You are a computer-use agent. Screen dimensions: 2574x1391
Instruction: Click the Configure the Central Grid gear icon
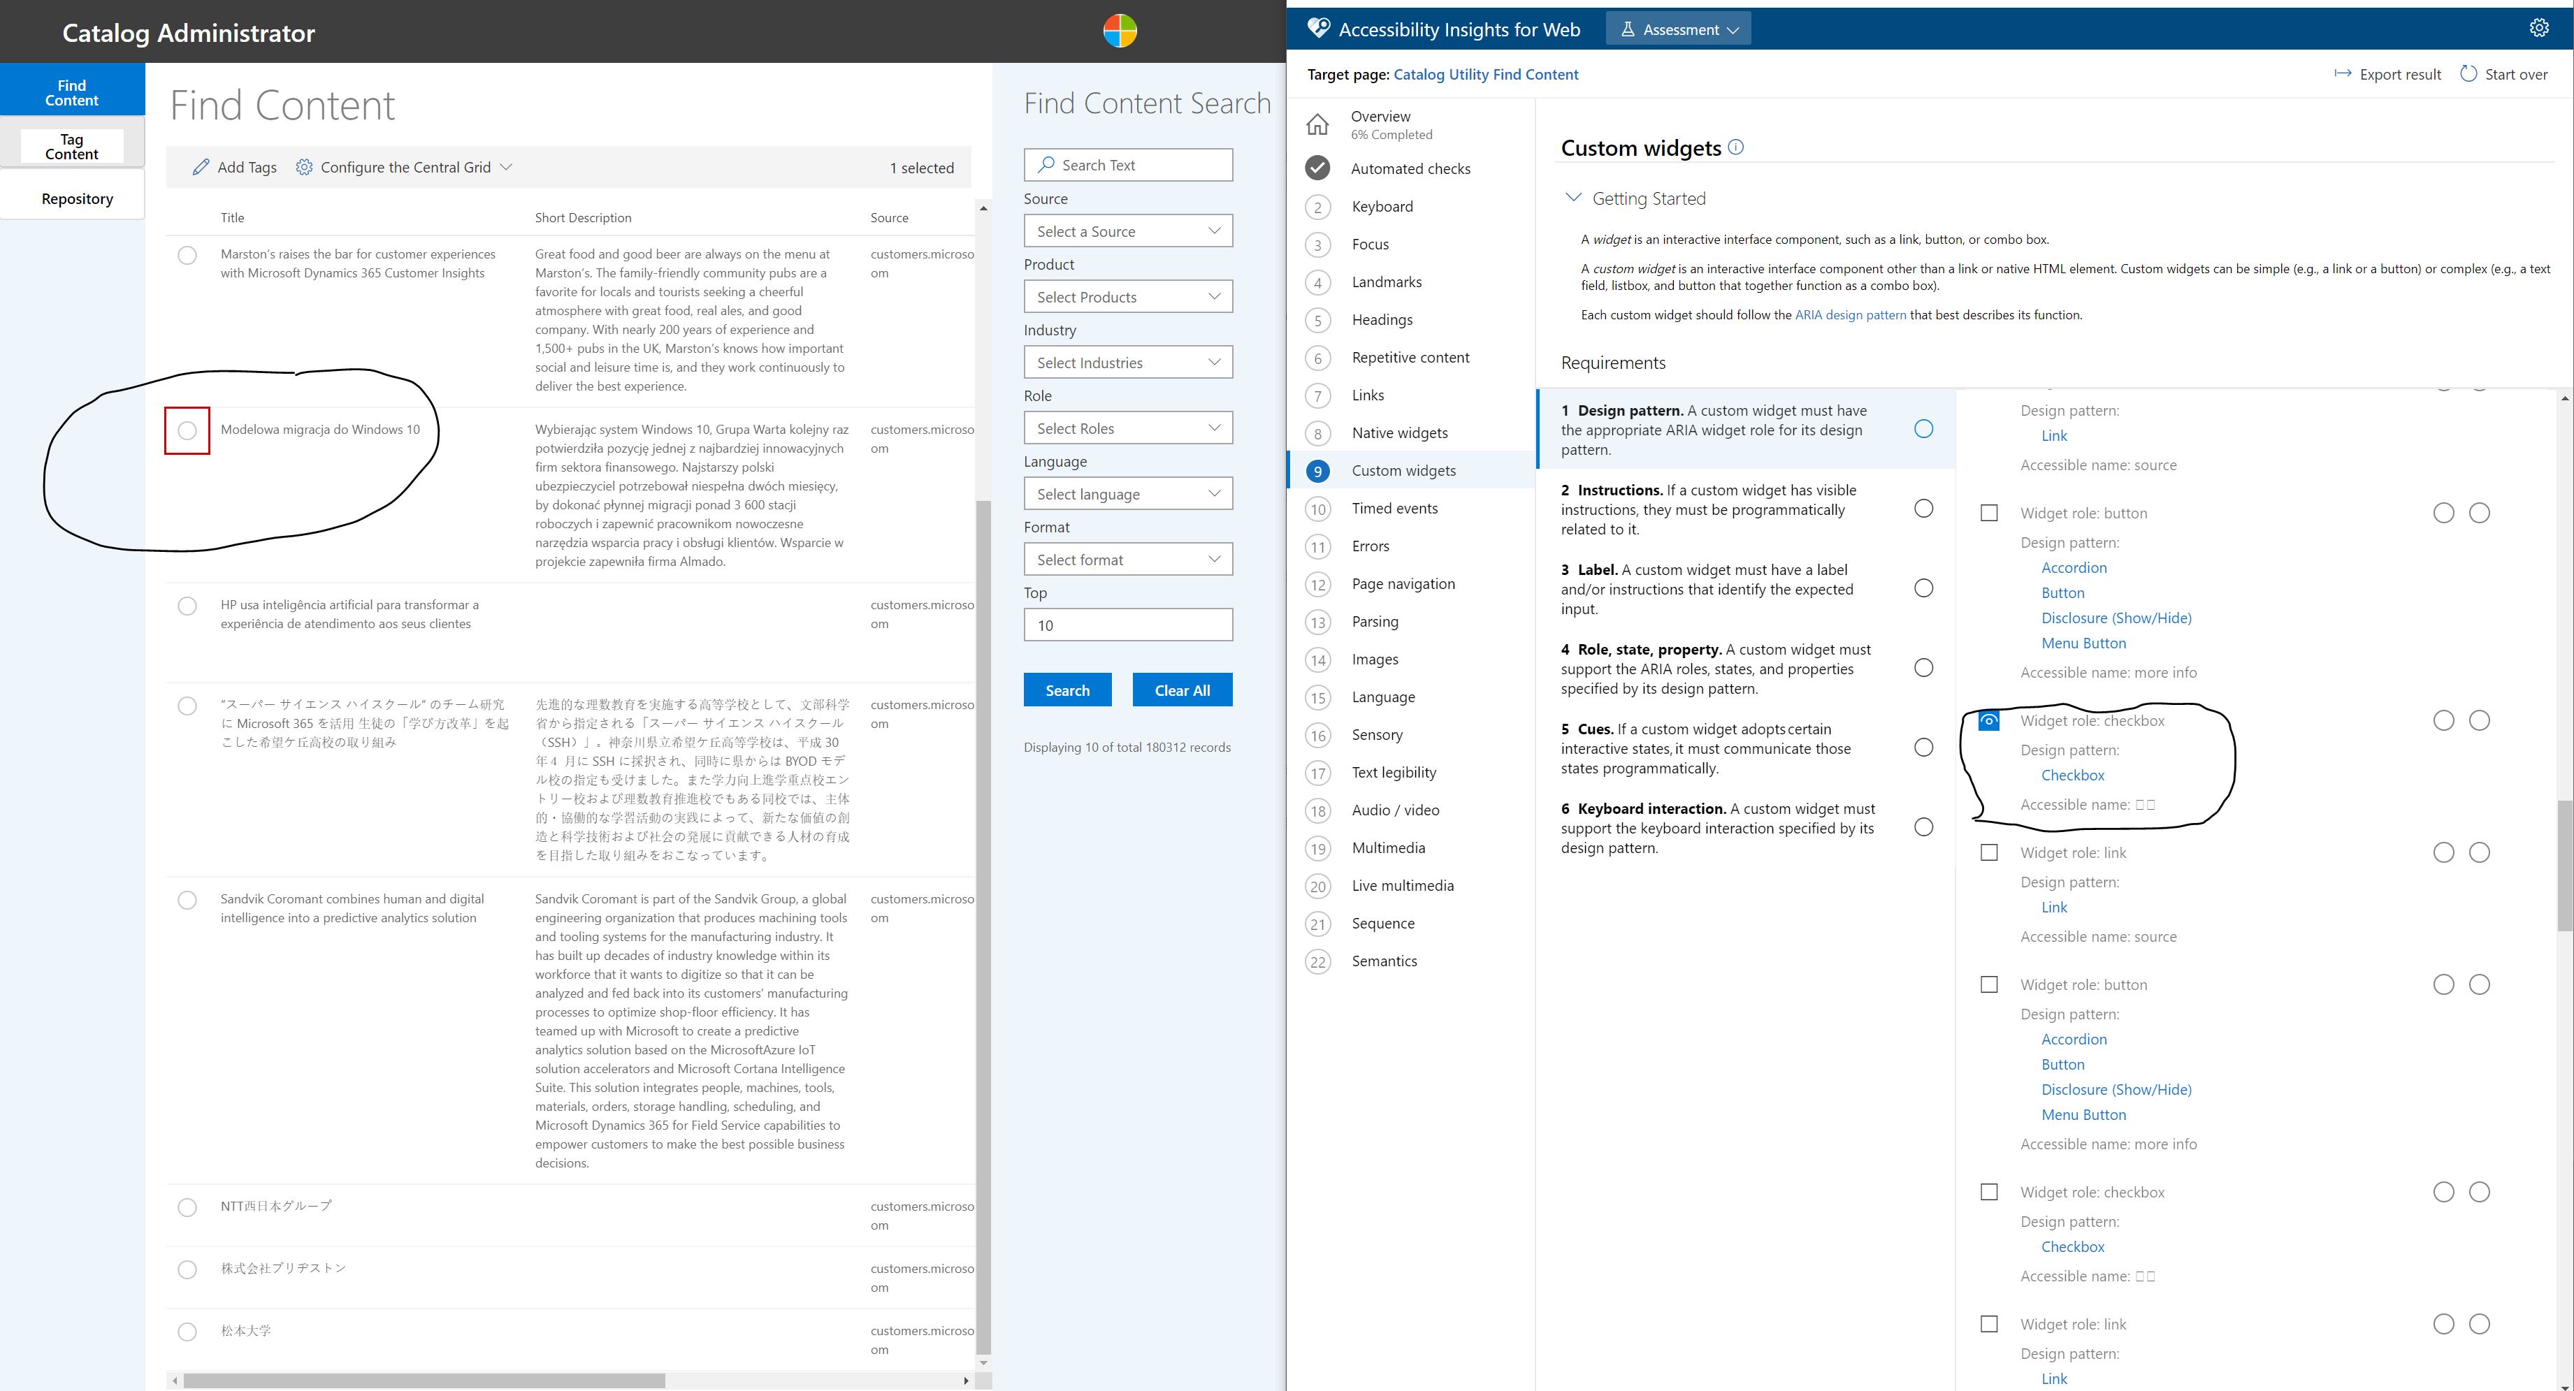pyautogui.click(x=304, y=167)
